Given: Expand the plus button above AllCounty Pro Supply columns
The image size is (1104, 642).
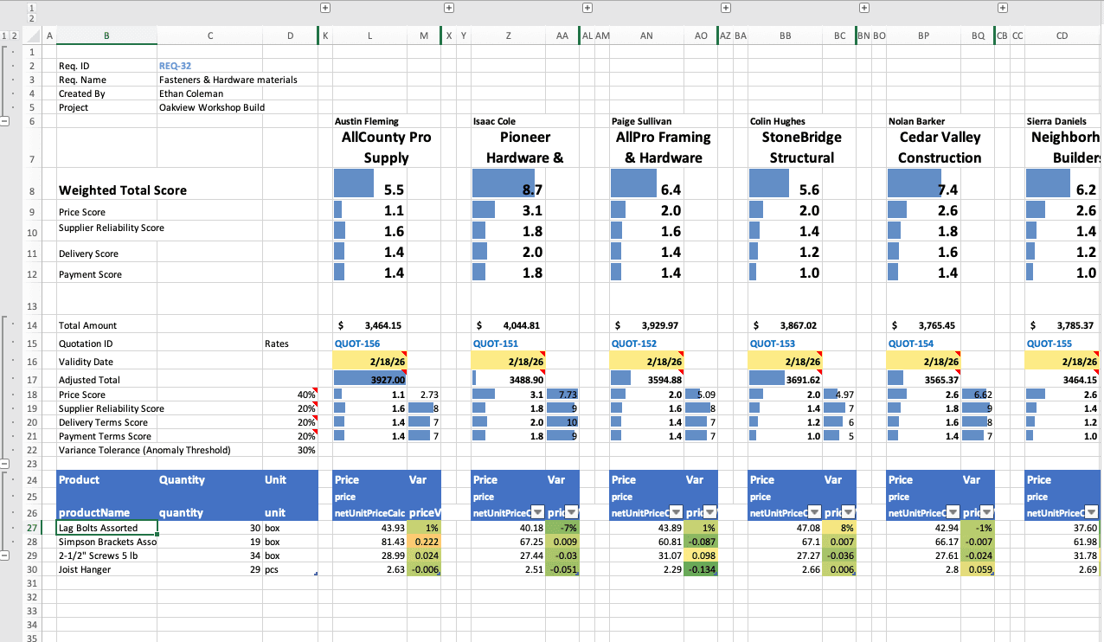Looking at the screenshot, I should coord(324,7).
